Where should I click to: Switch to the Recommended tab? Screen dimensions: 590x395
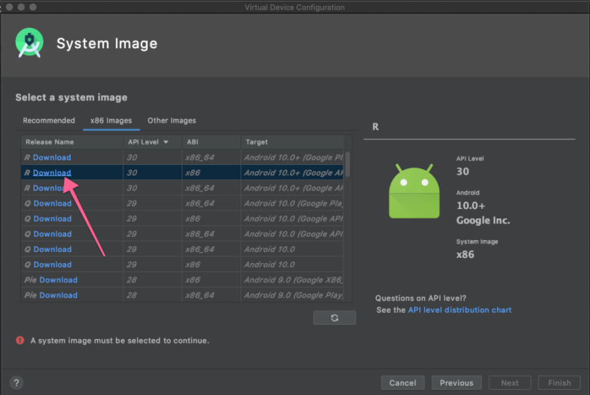click(49, 121)
